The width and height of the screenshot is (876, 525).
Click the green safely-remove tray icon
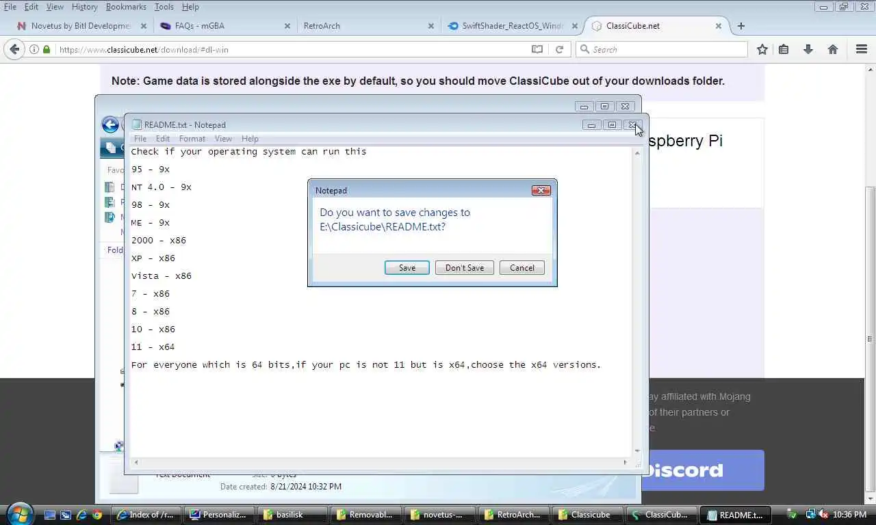[x=792, y=514]
